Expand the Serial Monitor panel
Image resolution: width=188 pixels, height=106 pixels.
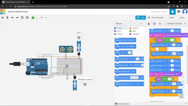186,104
